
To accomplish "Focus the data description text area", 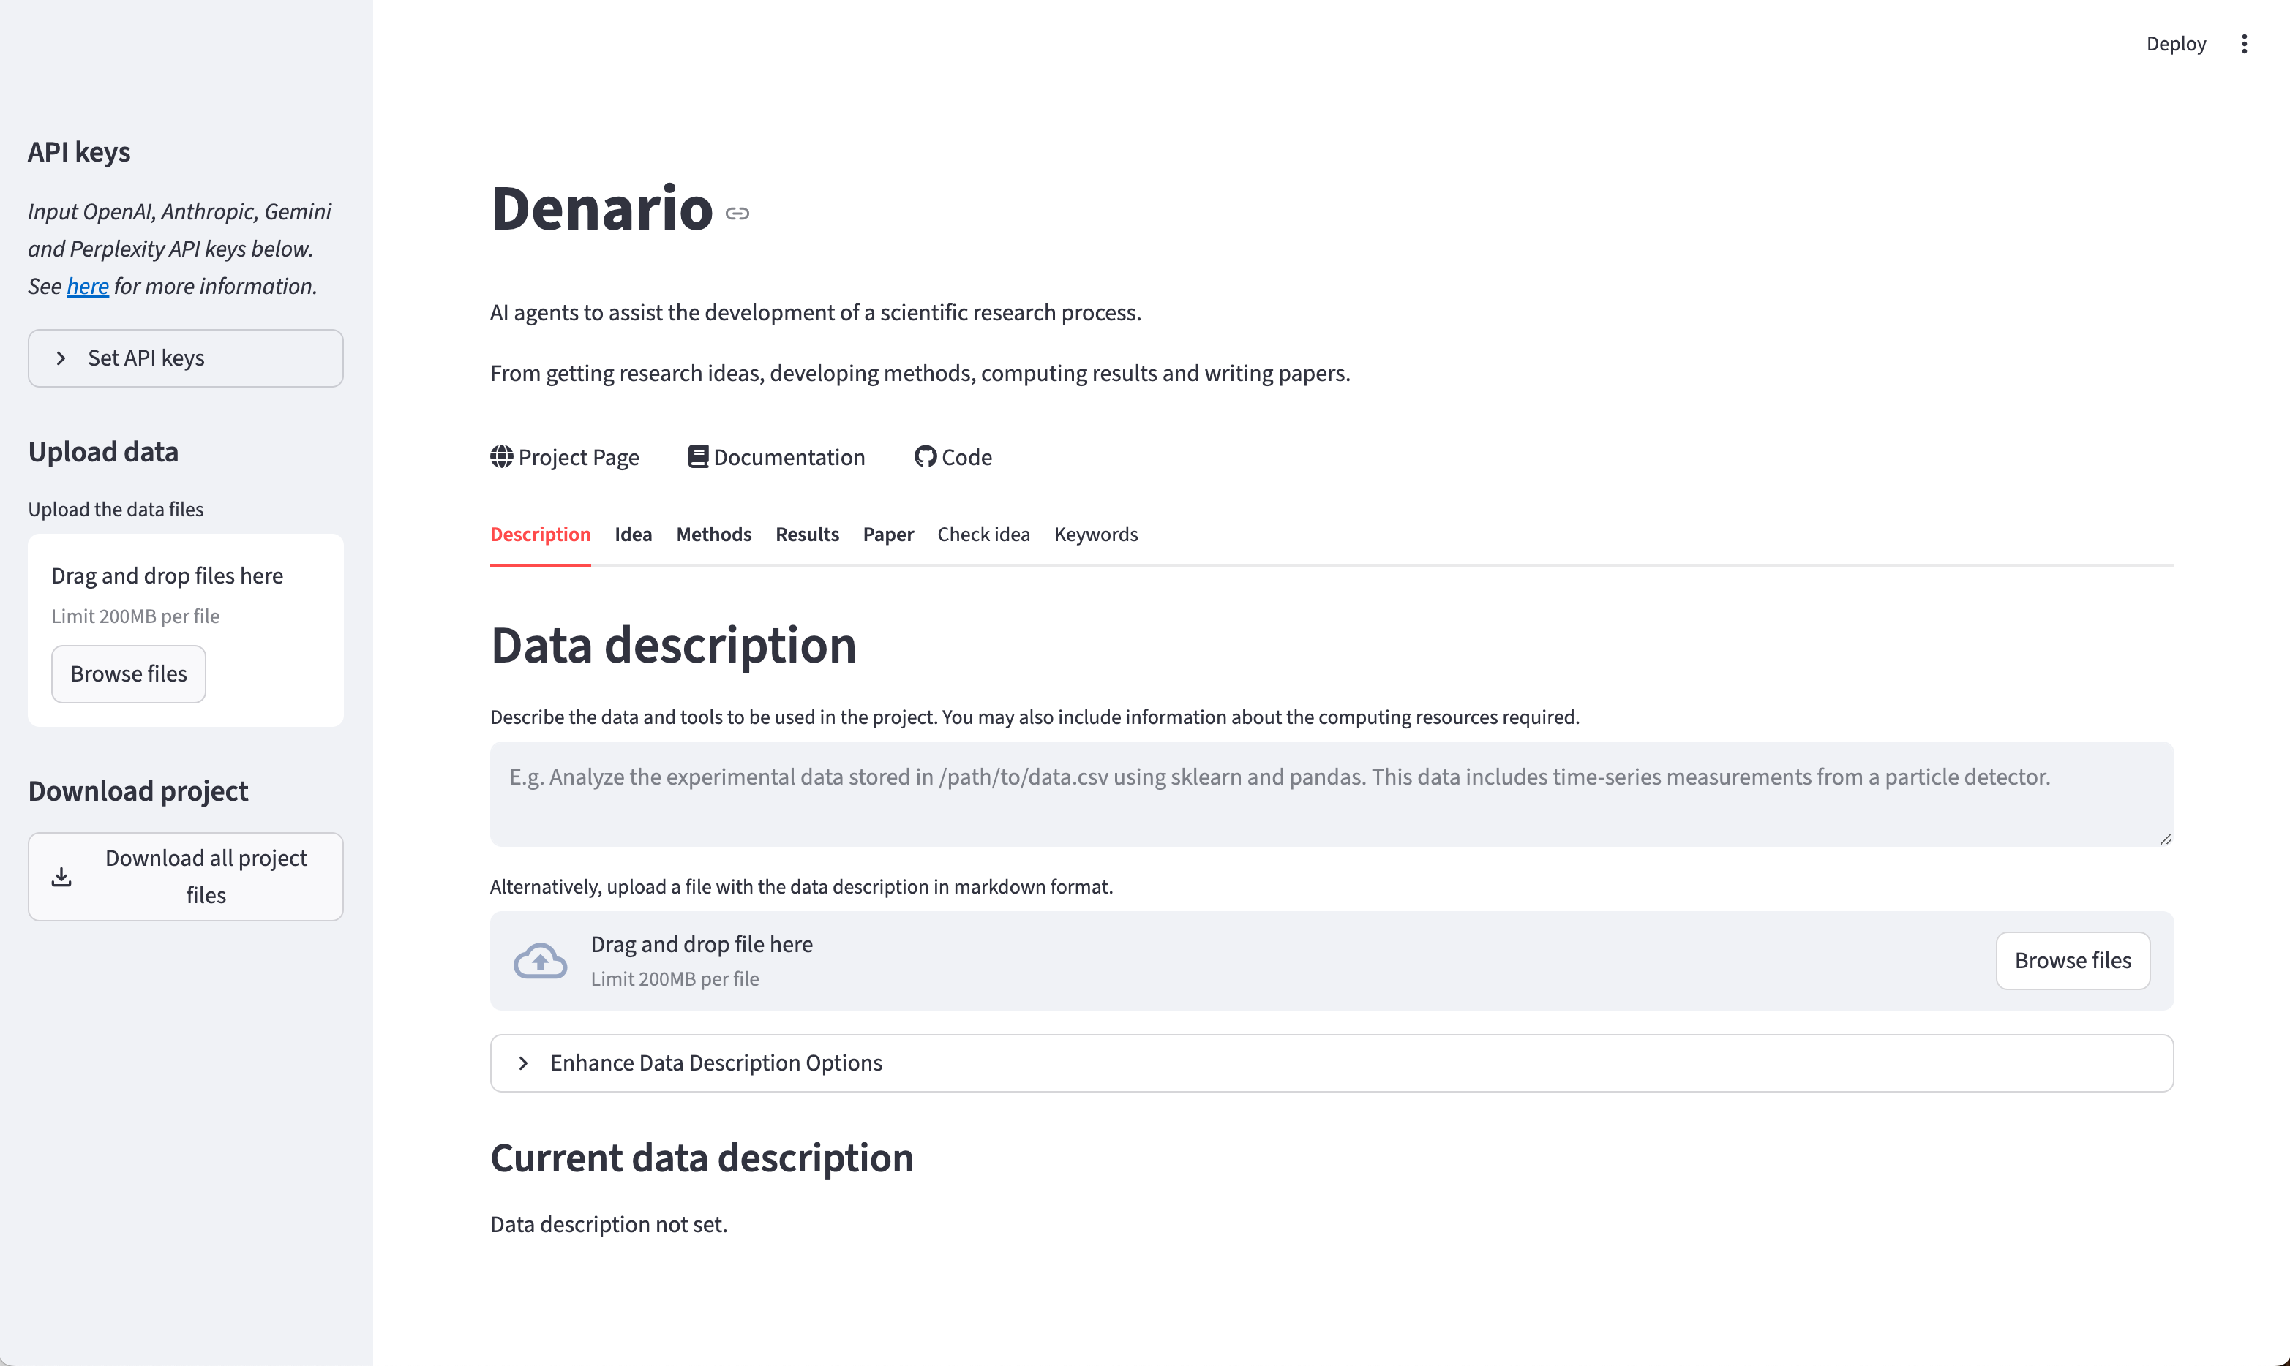I will tap(1331, 793).
